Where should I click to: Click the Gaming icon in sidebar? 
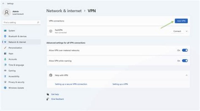(x=5, y=71)
